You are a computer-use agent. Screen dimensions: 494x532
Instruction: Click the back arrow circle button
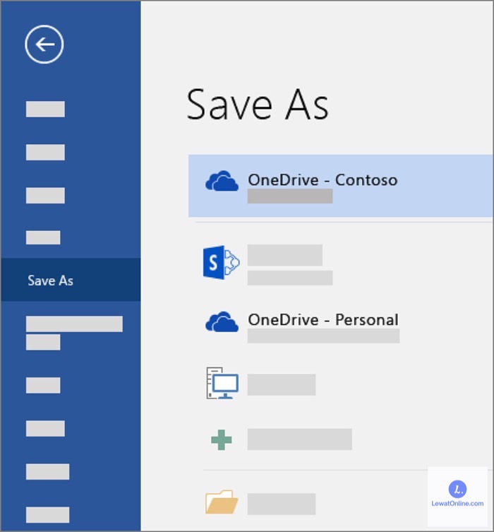coord(44,45)
